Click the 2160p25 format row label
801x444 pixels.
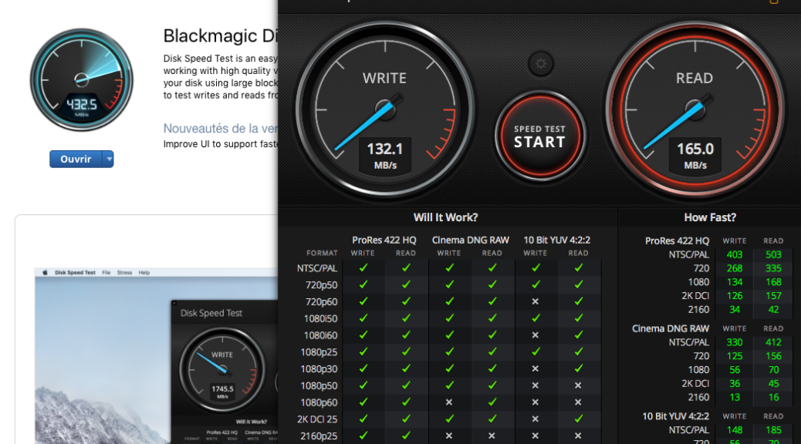[319, 436]
